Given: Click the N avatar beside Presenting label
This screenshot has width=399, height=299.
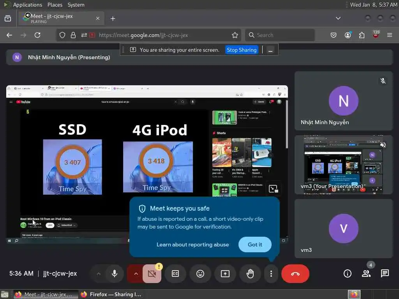Looking at the screenshot, I should 17,57.
